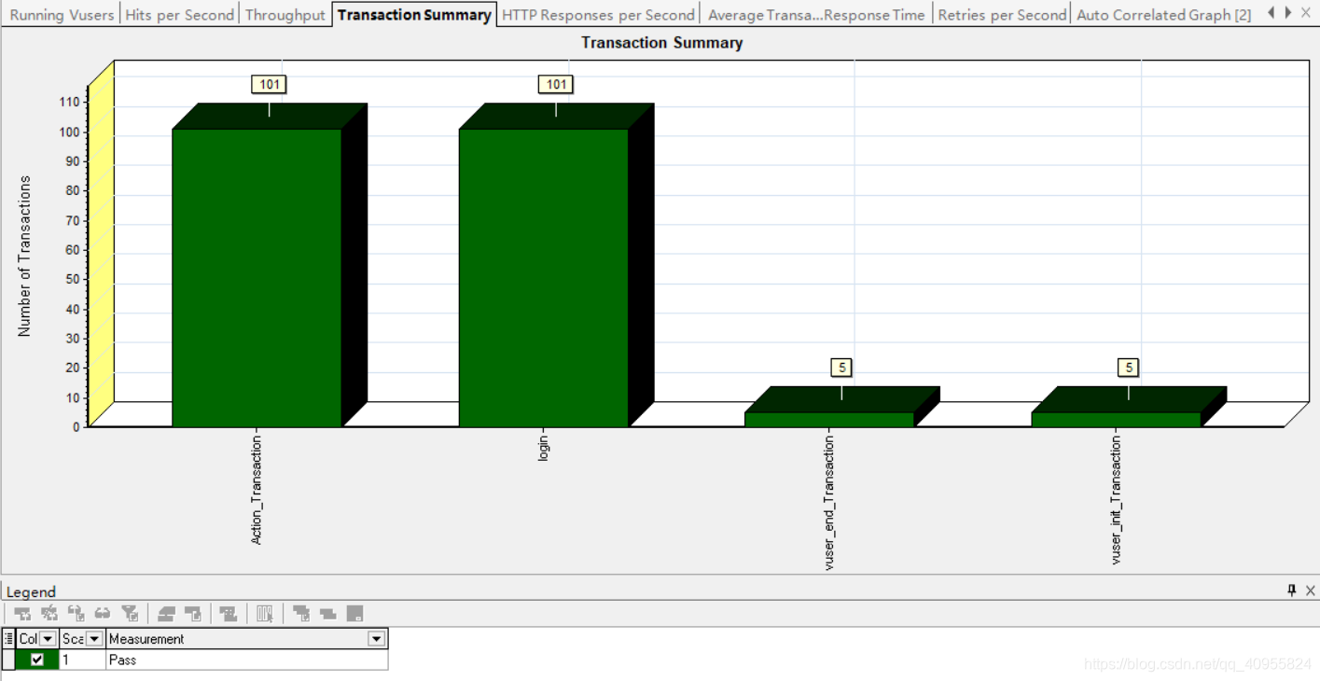Image resolution: width=1320 pixels, height=681 pixels.
Task: Click the 101 label above Action_Transaction
Action: 270,85
